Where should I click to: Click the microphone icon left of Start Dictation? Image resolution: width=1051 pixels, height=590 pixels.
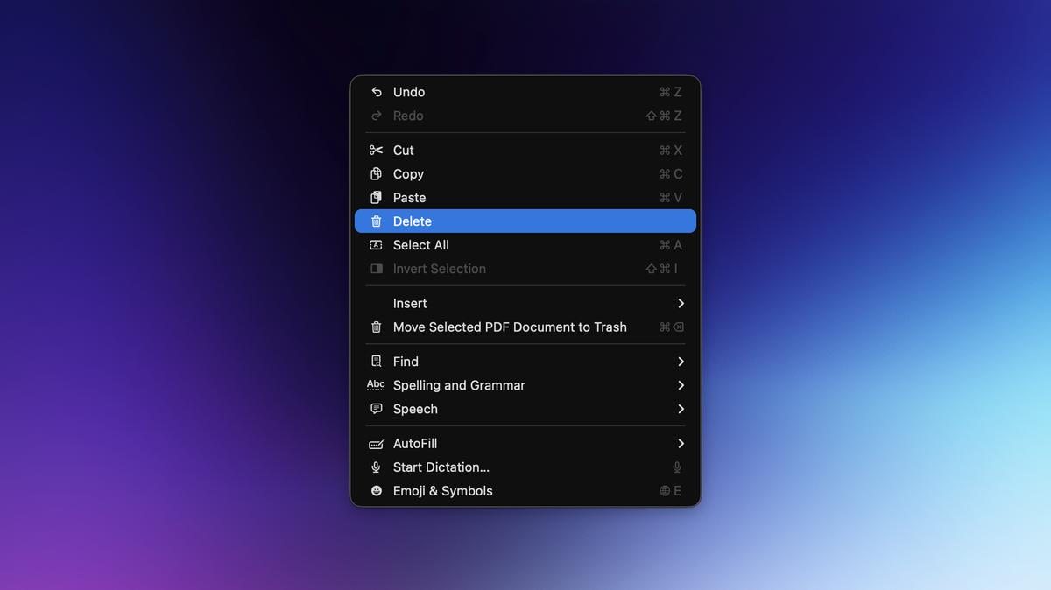tap(377, 467)
